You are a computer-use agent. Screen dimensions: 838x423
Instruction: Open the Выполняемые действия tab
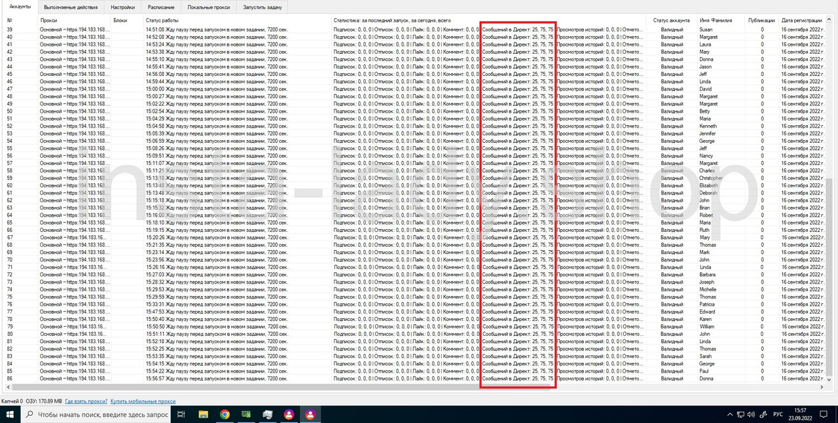(70, 7)
